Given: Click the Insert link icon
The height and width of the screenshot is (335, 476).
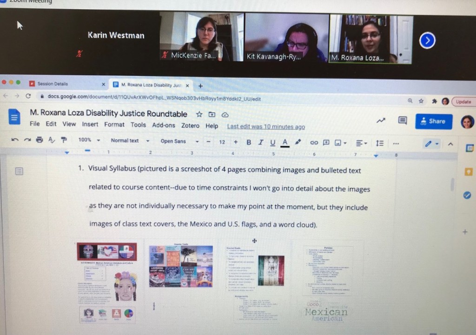Looking at the screenshot, I should tap(314, 142).
